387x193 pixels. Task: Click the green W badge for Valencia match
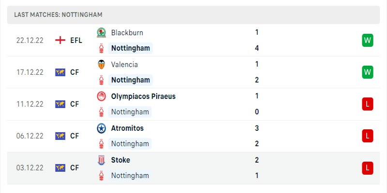point(367,72)
